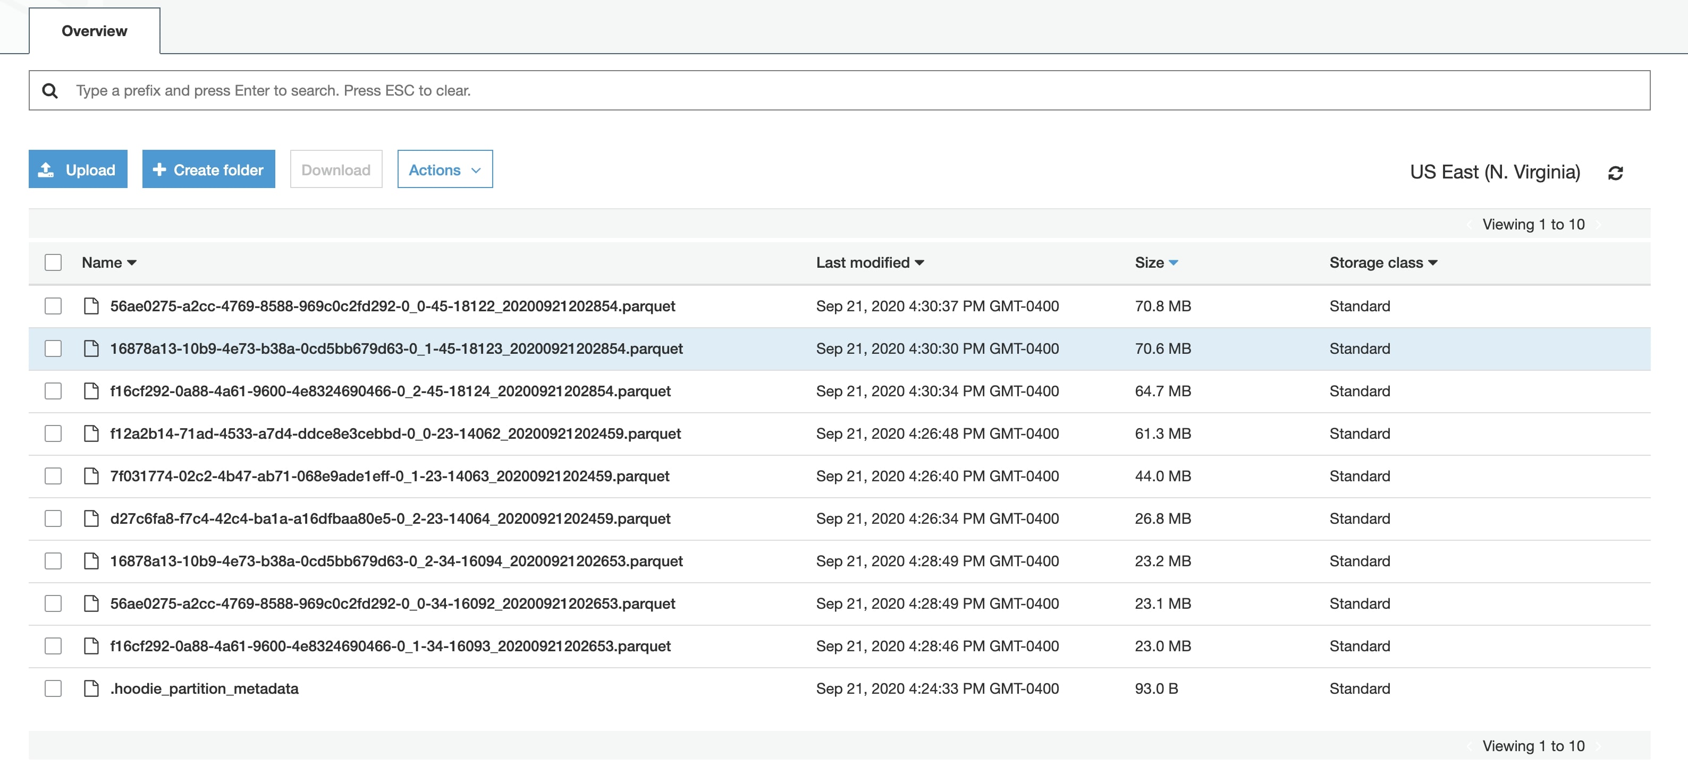Screen dimensions: 1688x766
Task: Switch to the Overview tab
Action: tap(95, 31)
